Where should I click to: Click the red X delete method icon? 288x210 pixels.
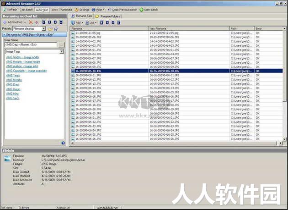coord(31,22)
